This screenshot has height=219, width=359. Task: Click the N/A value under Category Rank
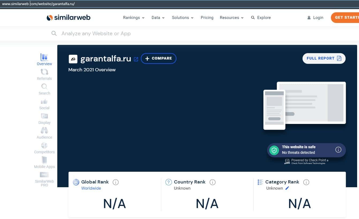point(300,204)
